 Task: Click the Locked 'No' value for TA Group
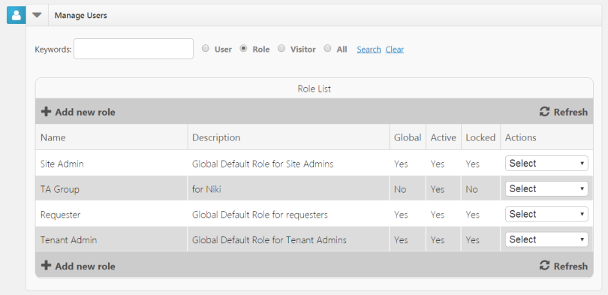pos(472,190)
